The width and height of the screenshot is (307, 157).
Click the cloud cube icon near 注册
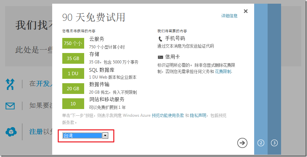coord(11,132)
